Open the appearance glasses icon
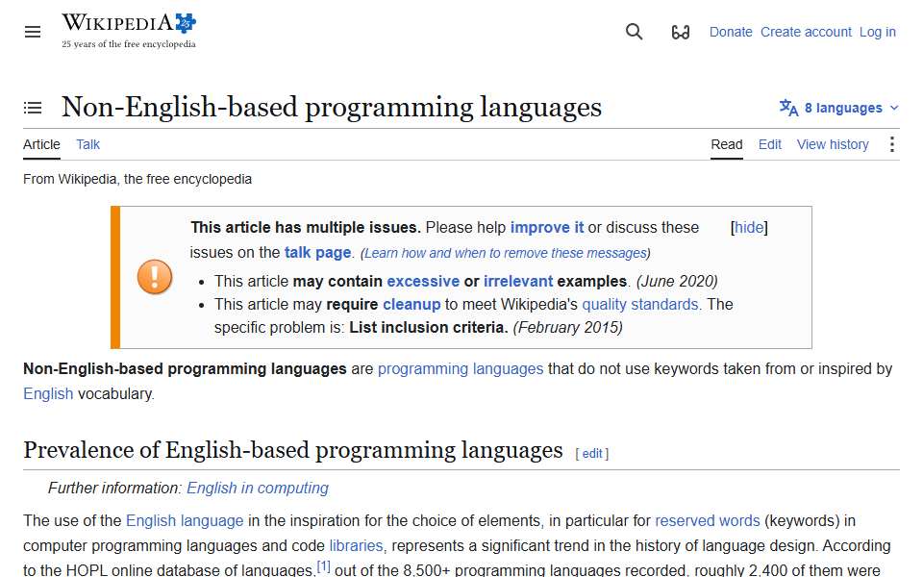The height and width of the screenshot is (577, 923). tap(681, 32)
